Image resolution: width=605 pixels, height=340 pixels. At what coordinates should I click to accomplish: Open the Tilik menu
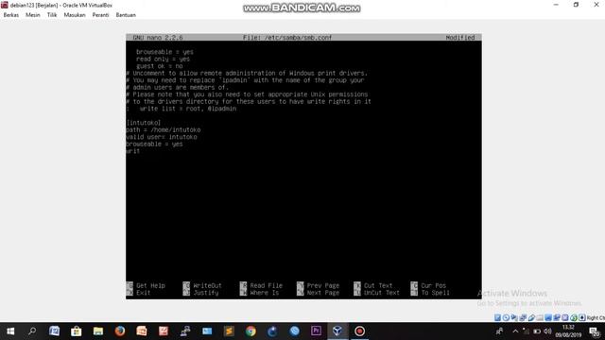point(52,15)
